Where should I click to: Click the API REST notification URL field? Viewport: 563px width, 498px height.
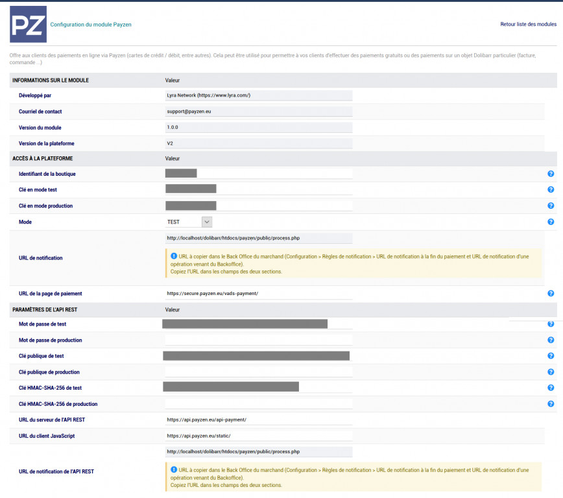(x=259, y=452)
